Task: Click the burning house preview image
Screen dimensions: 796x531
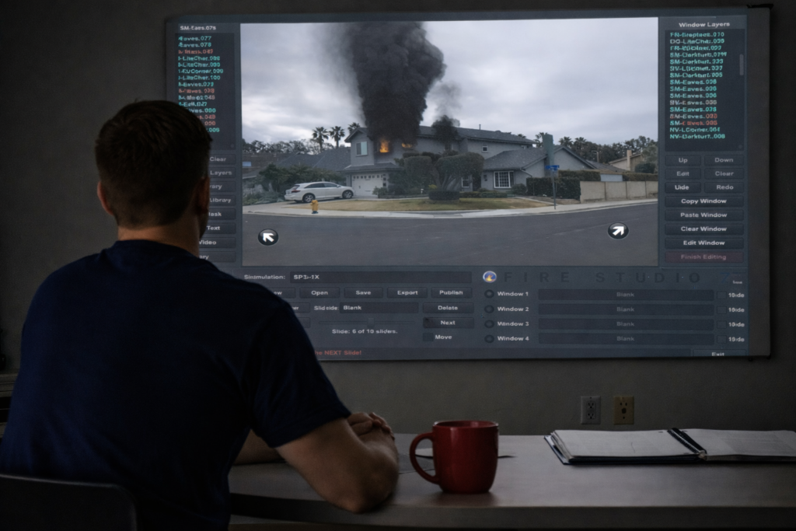Action: tap(449, 141)
